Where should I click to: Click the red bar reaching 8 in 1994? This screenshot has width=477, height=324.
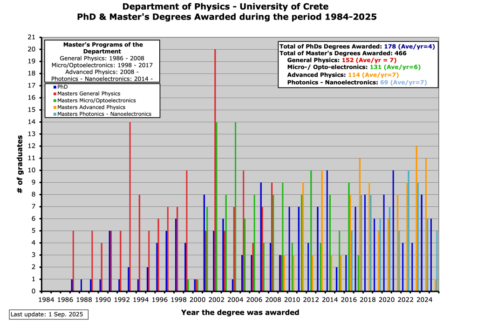(x=139, y=243)
